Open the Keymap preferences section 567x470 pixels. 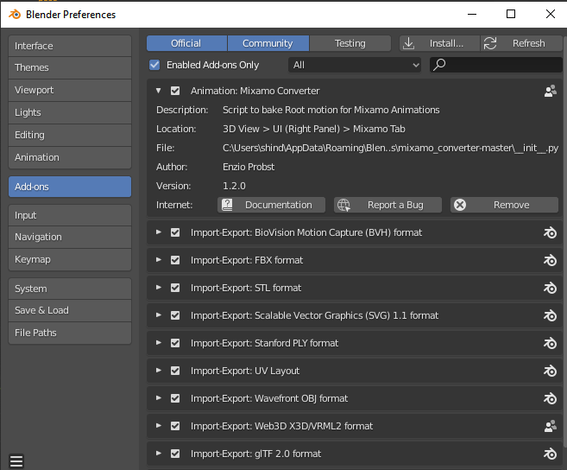click(70, 259)
